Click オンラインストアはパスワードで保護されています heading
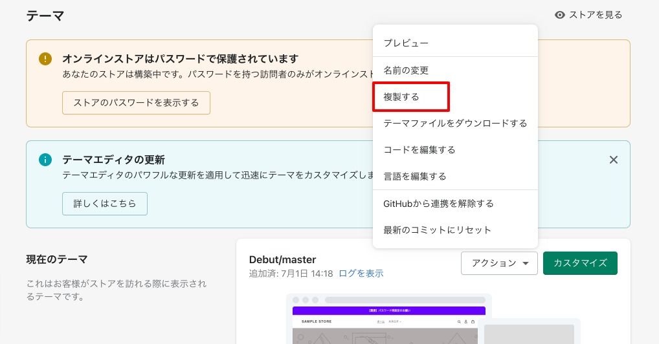This screenshot has width=659, height=344. coord(181,59)
